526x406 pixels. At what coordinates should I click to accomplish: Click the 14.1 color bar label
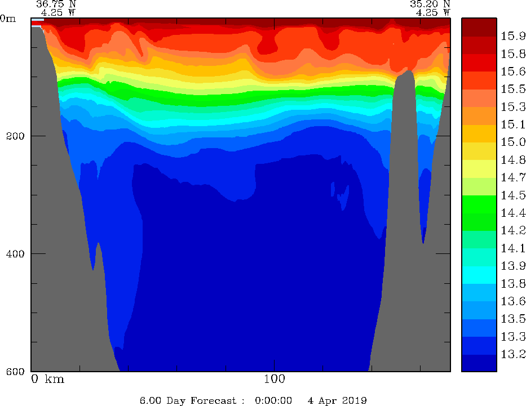(513, 248)
